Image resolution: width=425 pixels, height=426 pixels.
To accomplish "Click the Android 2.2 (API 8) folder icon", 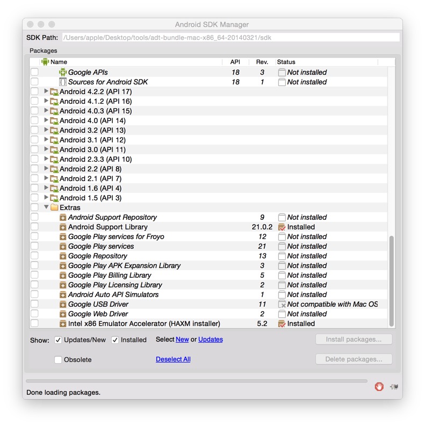I will [x=54, y=169].
